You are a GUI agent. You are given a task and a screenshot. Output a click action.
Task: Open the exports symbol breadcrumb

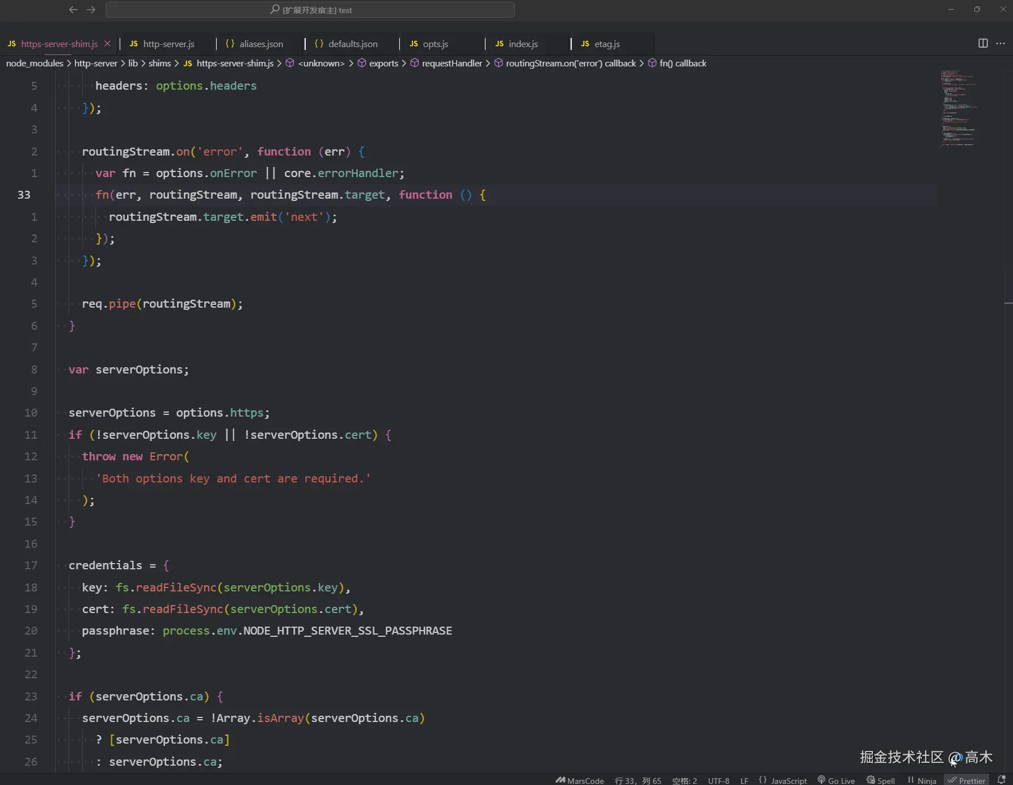pos(378,63)
